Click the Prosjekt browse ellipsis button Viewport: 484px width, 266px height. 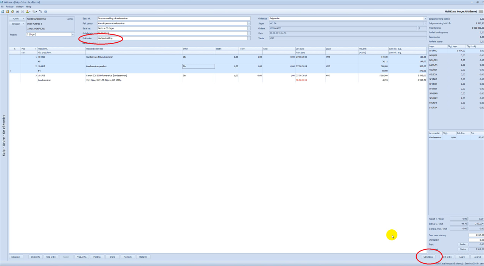[x=73, y=34]
